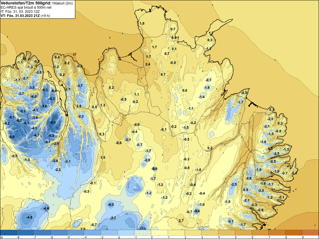Screen dimensions: 319x239
Task: Pick the pale yellow legend swatch between 0 and 1
Action: pos(160,233)
